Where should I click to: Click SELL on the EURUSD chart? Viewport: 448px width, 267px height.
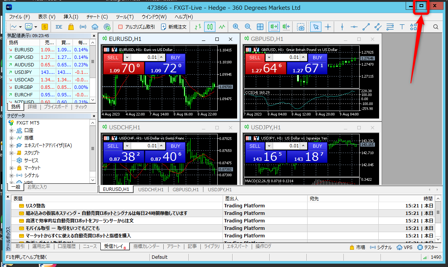click(x=113, y=57)
